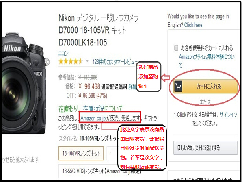
Task: Open Amazonプライム無料体験について link
Action: pos(207,61)
